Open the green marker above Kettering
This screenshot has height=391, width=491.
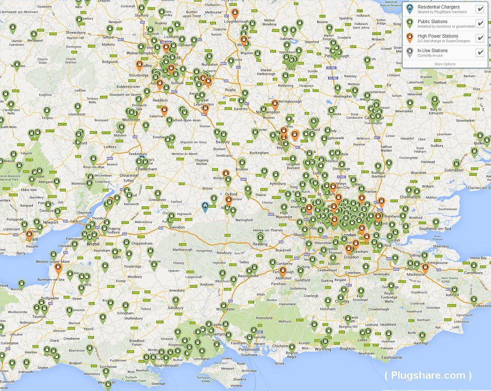point(285,77)
